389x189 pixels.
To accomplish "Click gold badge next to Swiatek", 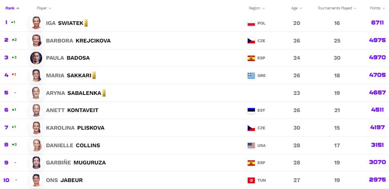I will pos(86,23).
